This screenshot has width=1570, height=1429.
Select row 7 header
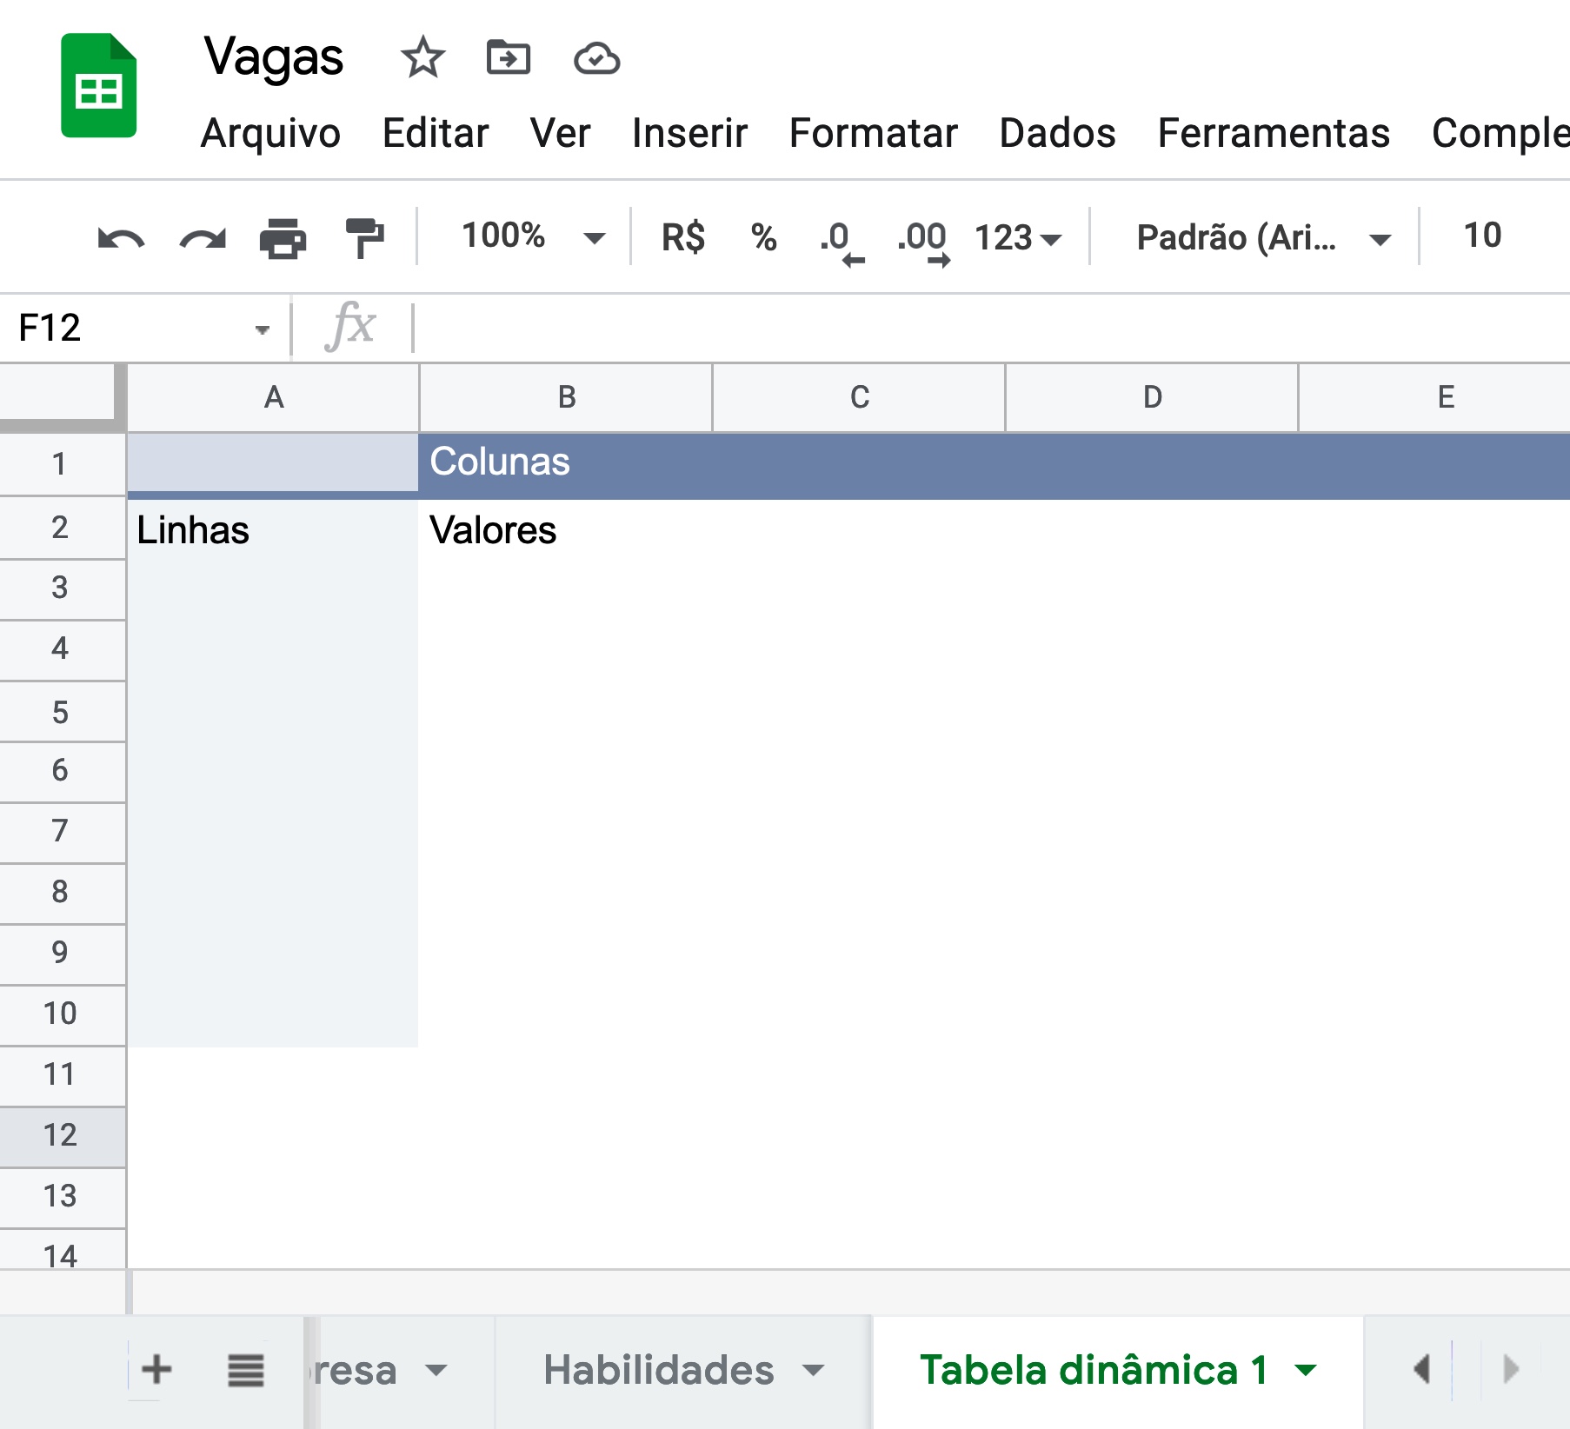[61, 832]
